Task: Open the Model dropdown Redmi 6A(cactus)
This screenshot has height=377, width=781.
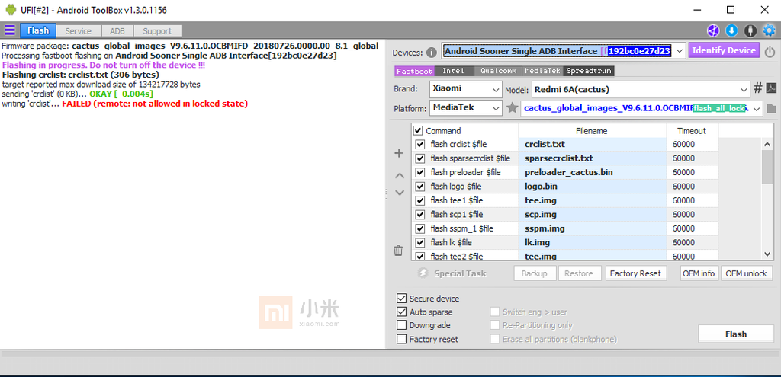Action: [x=641, y=90]
